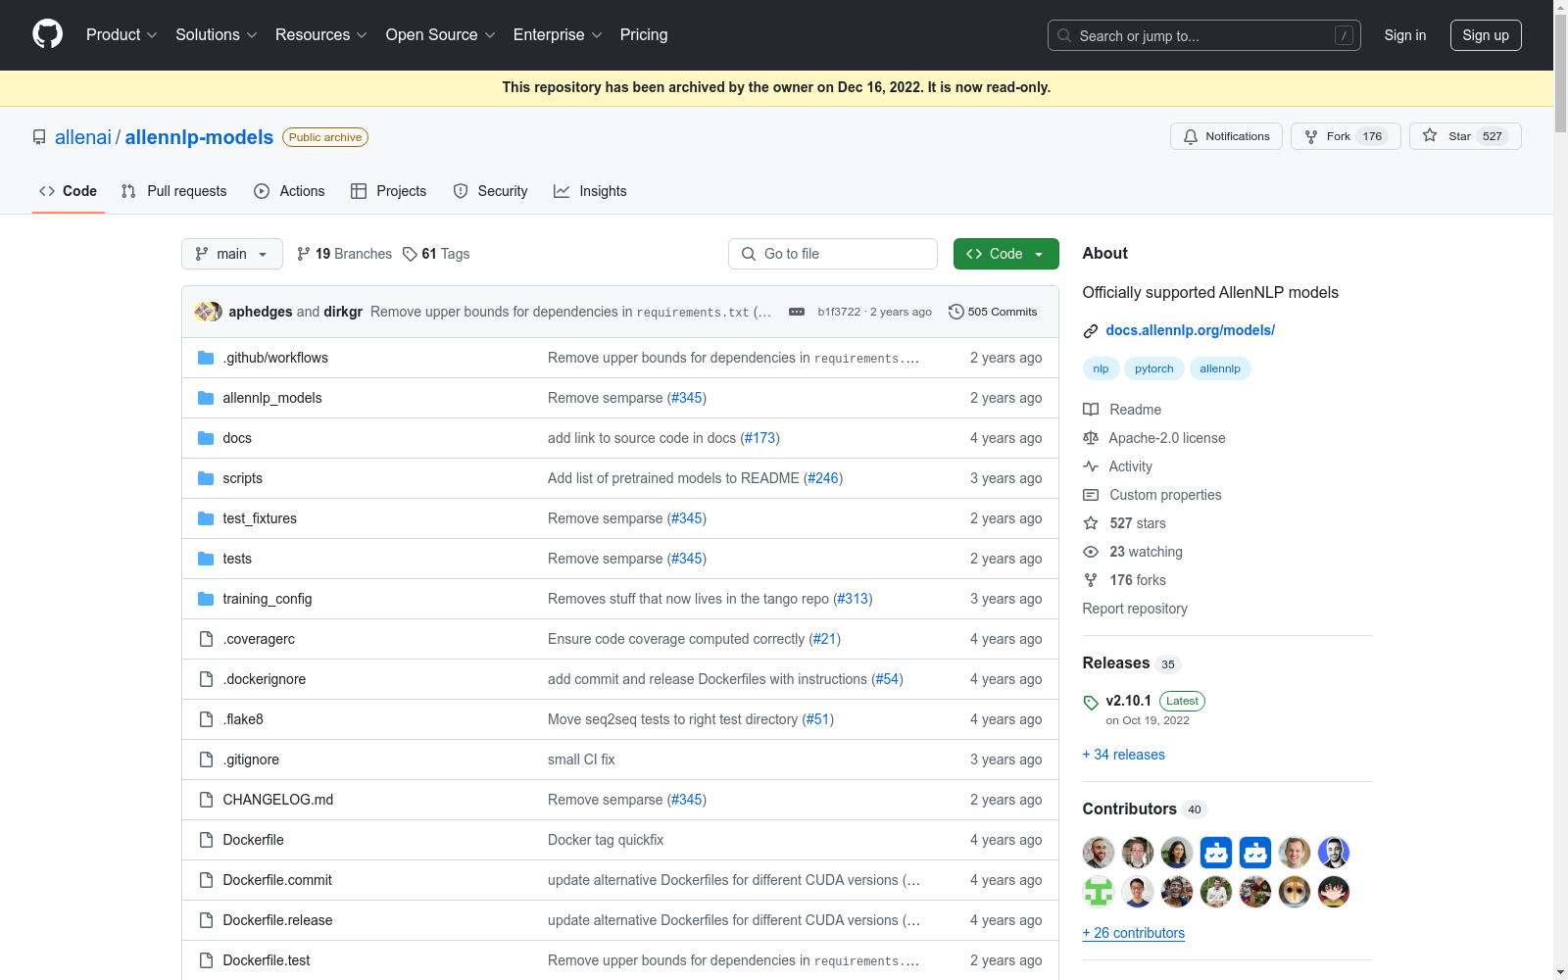Click the Pricing link in the header
This screenshot has height=980, width=1568.
[x=644, y=35]
